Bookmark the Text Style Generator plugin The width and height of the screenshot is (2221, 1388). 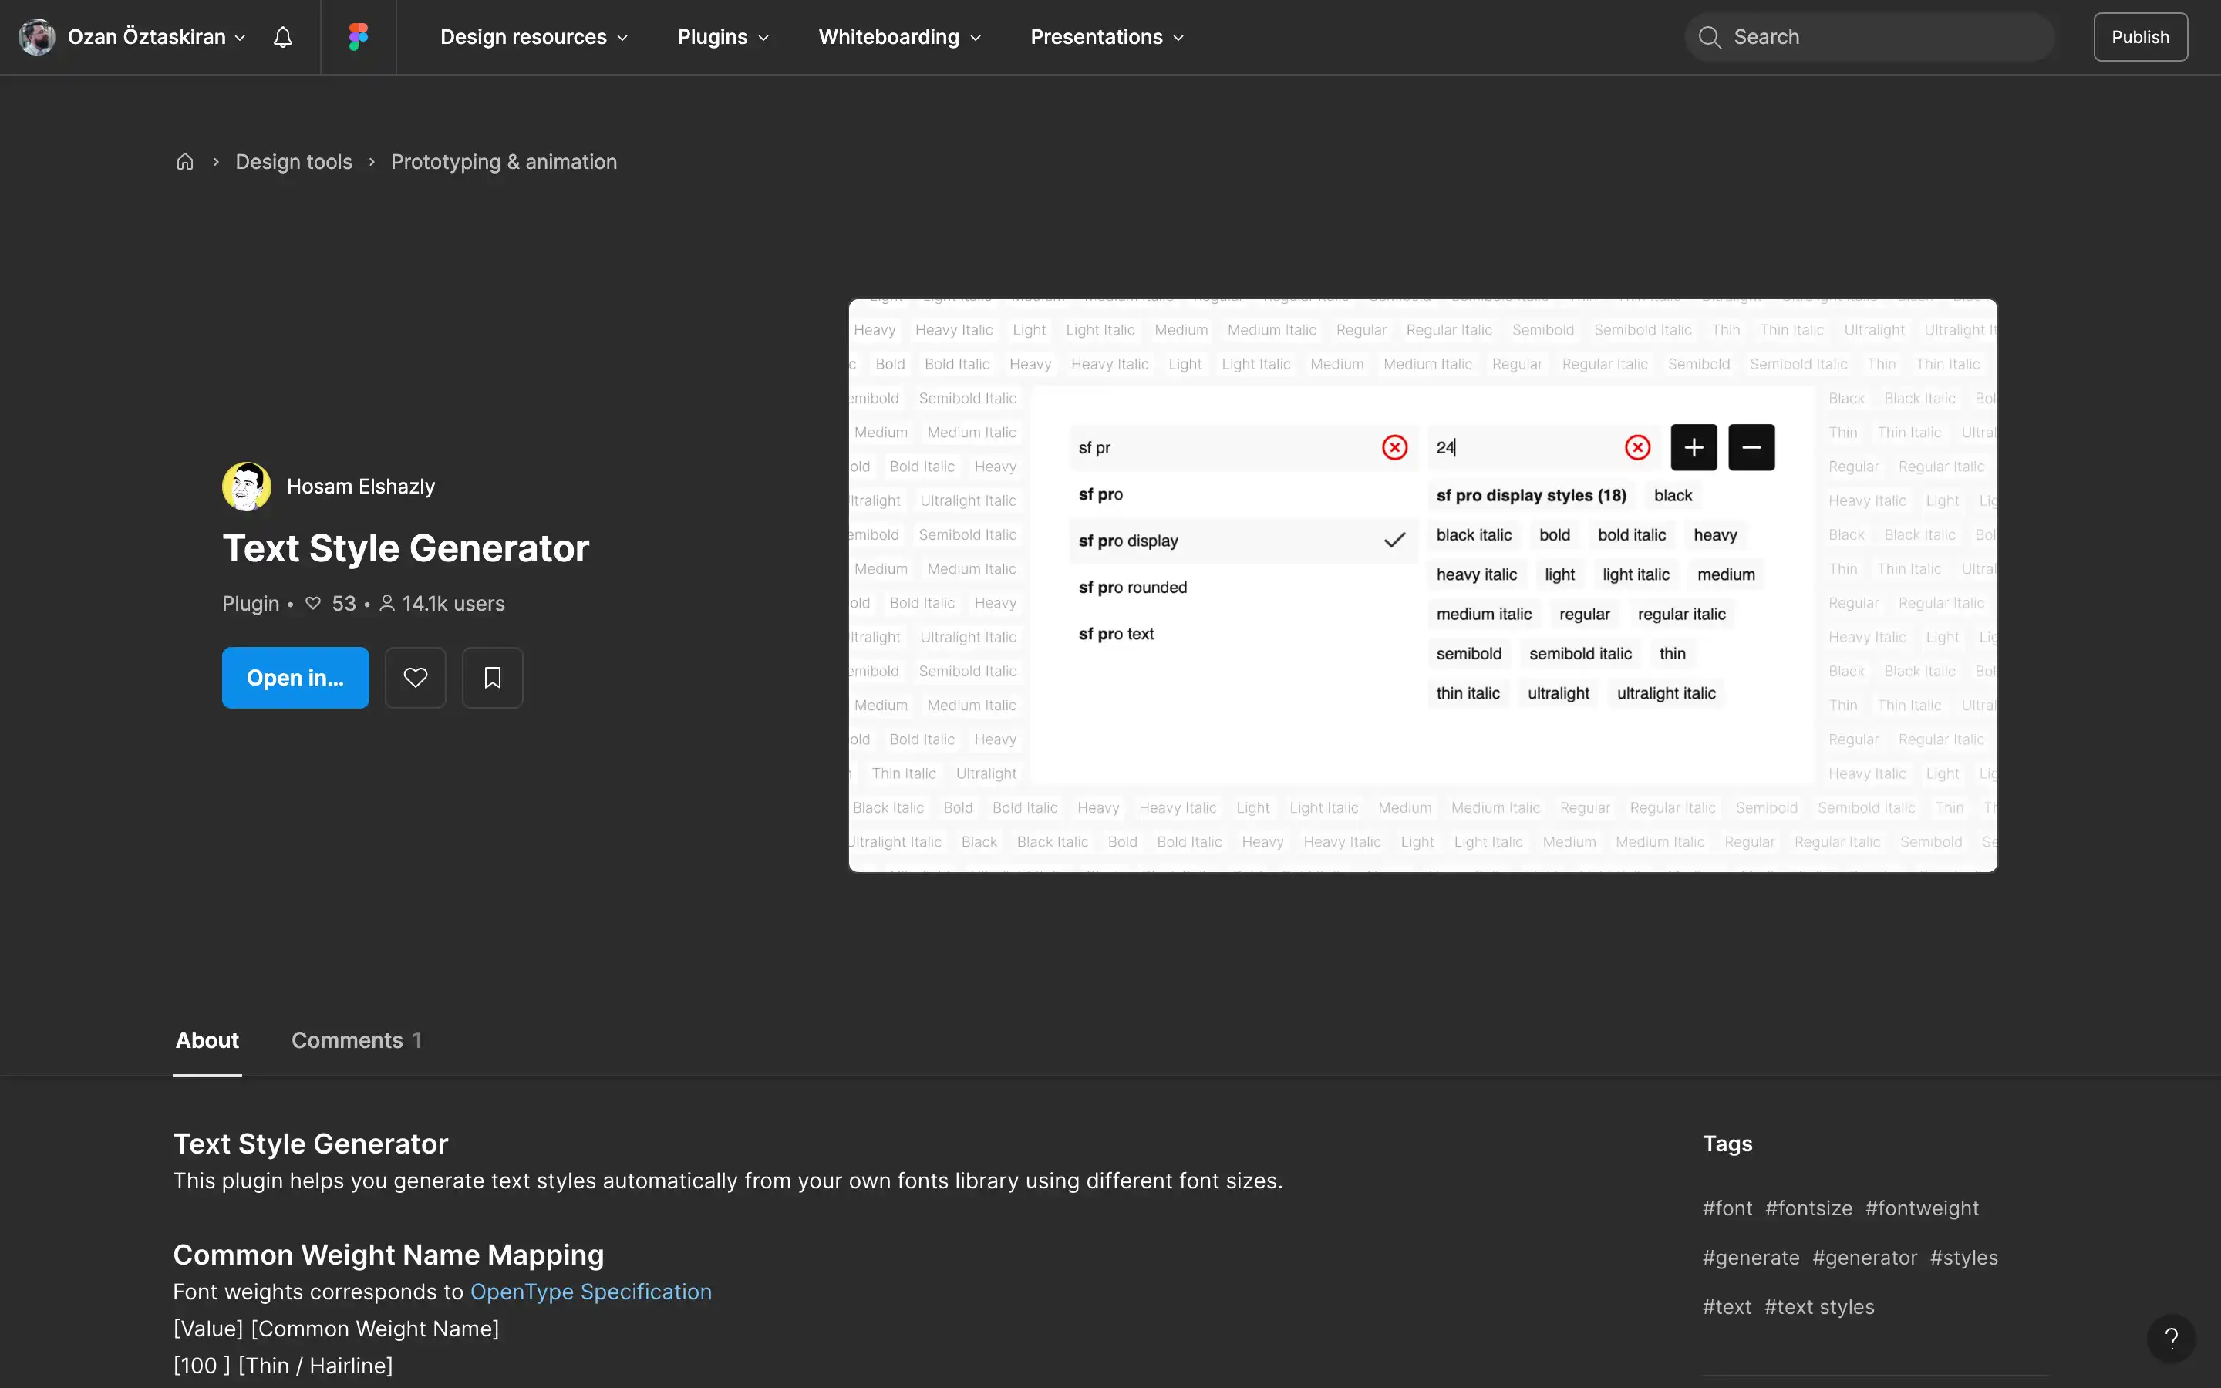tap(492, 678)
